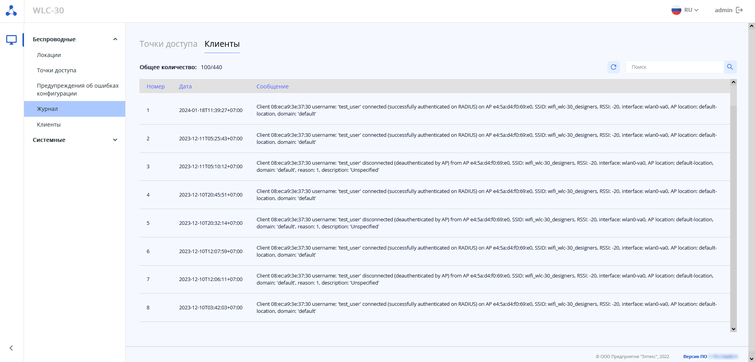Focus the Поиск search field

[674, 67]
